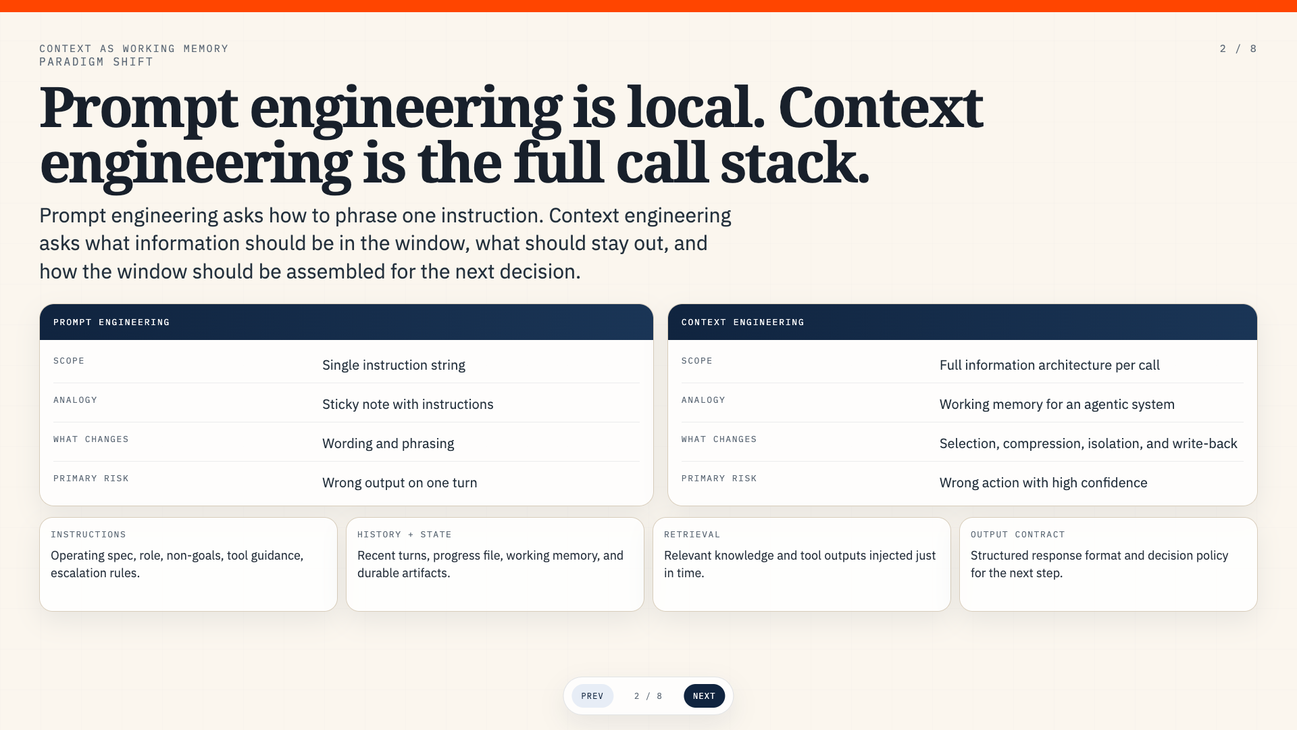Open the Retrieval card

point(802,564)
